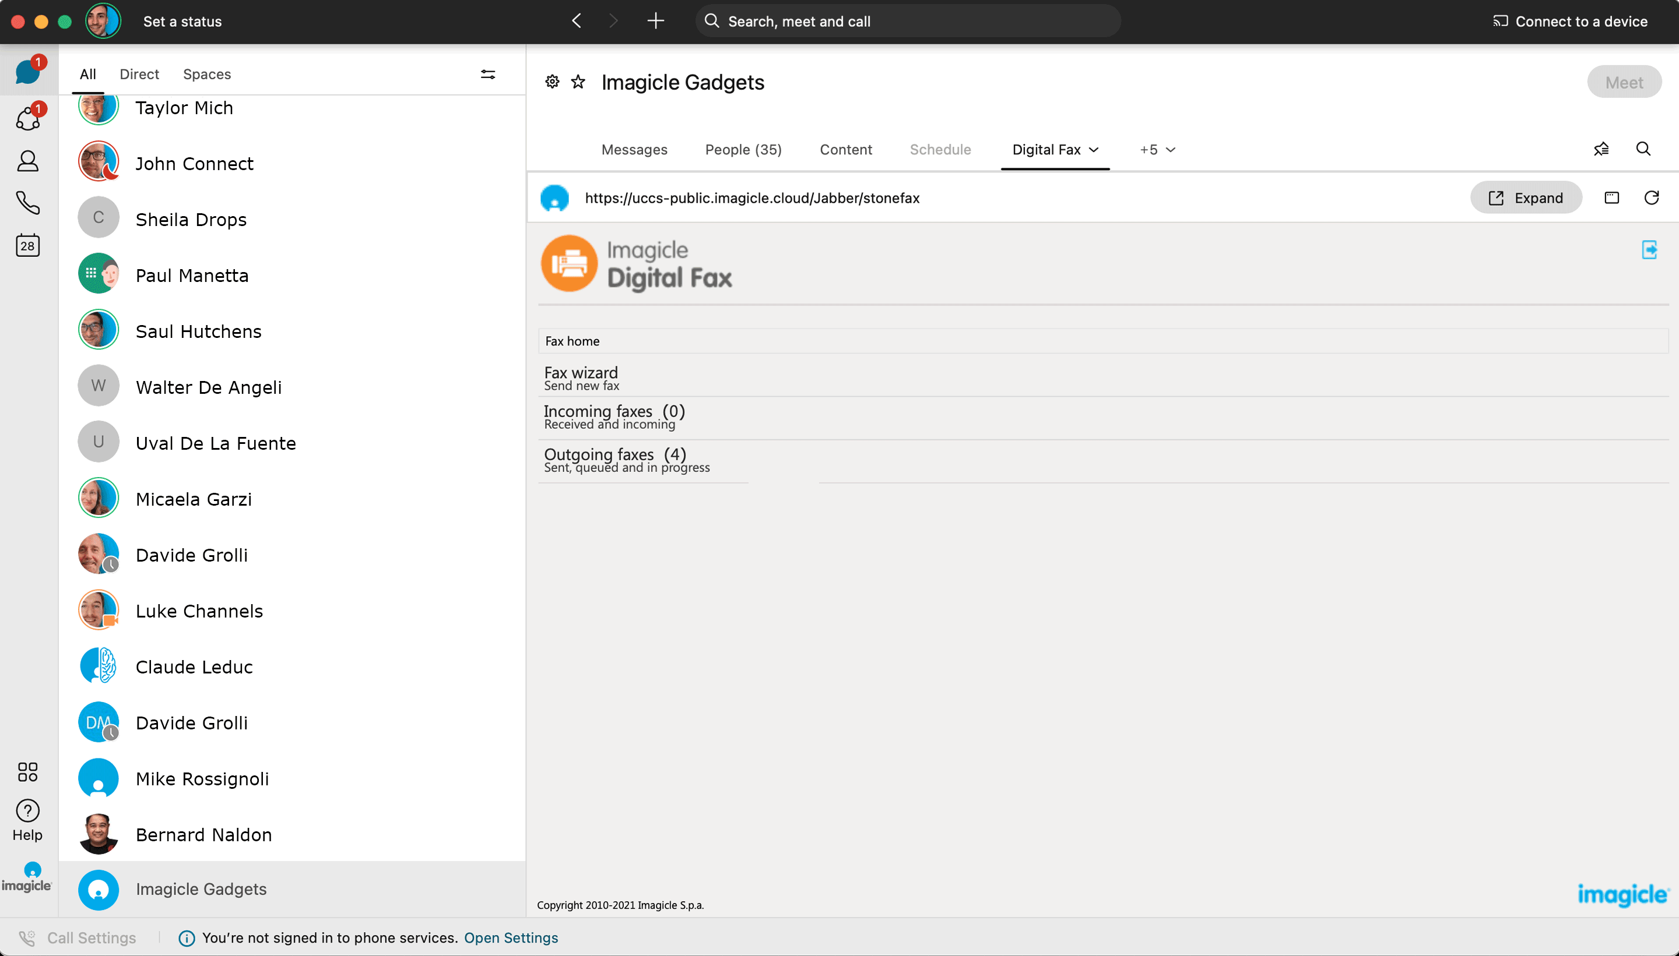Open the Contacts icon in sidebar
This screenshot has width=1679, height=956.
[27, 161]
